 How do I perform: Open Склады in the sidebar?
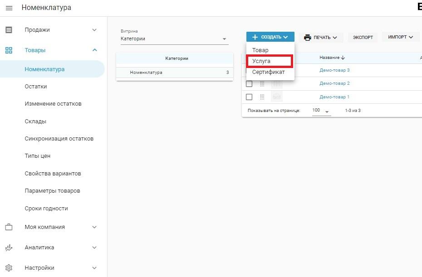point(35,121)
